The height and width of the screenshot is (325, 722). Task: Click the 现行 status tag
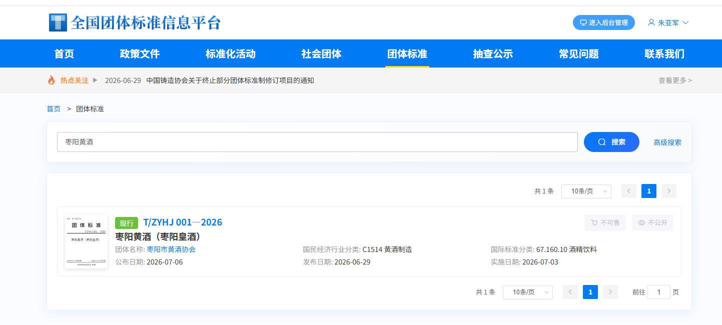coord(127,223)
